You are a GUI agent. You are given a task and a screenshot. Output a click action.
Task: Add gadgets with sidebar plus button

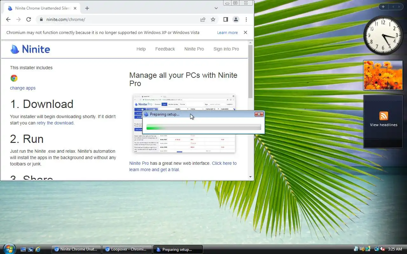[x=383, y=7]
